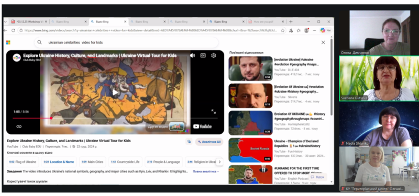The width and height of the screenshot is (419, 196).
Task: Open the 'Club Baby EDU' source link below video
Action: point(31,147)
